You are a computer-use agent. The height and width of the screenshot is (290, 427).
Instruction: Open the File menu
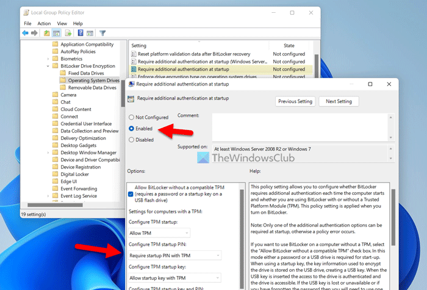pyautogui.click(x=27, y=23)
